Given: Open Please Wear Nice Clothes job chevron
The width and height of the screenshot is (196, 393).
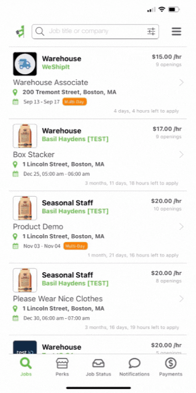Looking at the screenshot, I should pyautogui.click(x=181, y=299).
